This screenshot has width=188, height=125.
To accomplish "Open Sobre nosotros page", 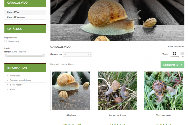I will [x=17, y=85].
